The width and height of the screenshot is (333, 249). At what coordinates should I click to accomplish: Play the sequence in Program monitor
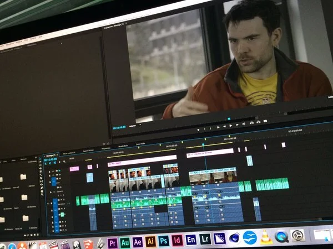click(231, 126)
